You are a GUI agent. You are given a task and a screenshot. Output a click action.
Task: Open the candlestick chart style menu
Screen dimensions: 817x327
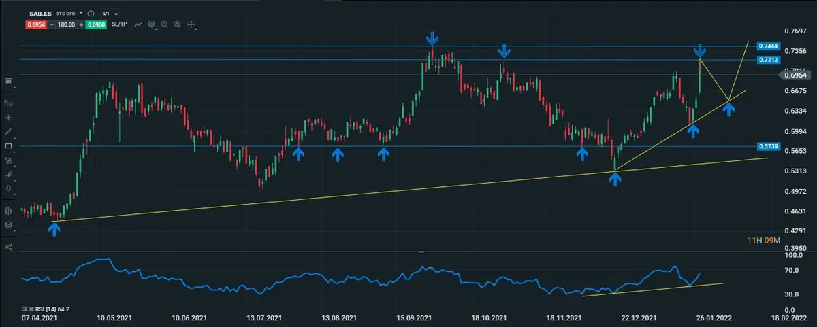click(152, 24)
